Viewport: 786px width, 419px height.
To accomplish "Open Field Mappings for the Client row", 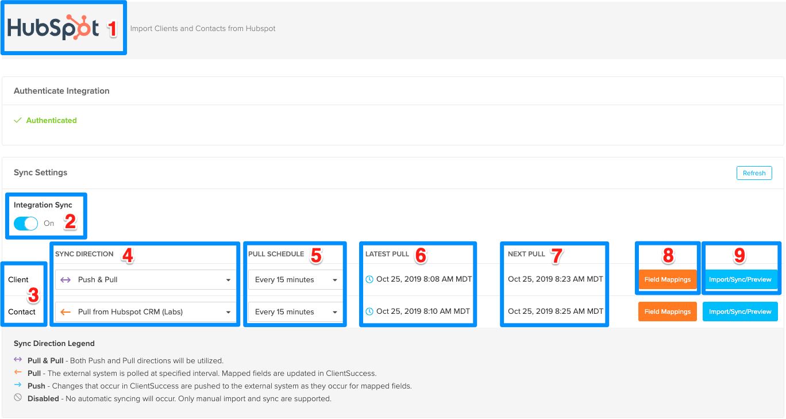I will [x=667, y=280].
